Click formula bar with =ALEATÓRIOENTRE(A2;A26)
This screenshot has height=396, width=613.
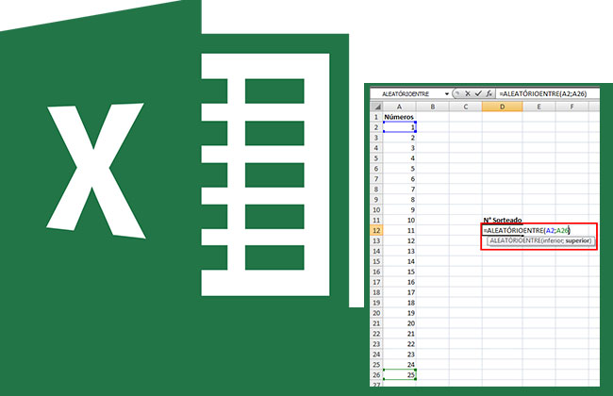click(547, 94)
